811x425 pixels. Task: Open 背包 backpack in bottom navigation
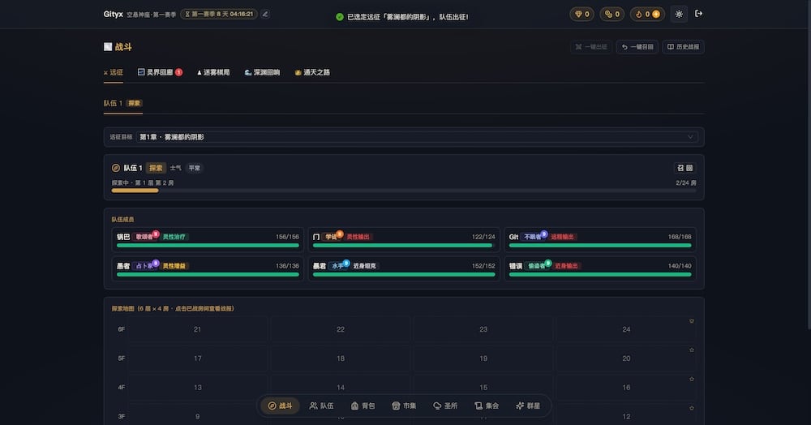coord(363,406)
